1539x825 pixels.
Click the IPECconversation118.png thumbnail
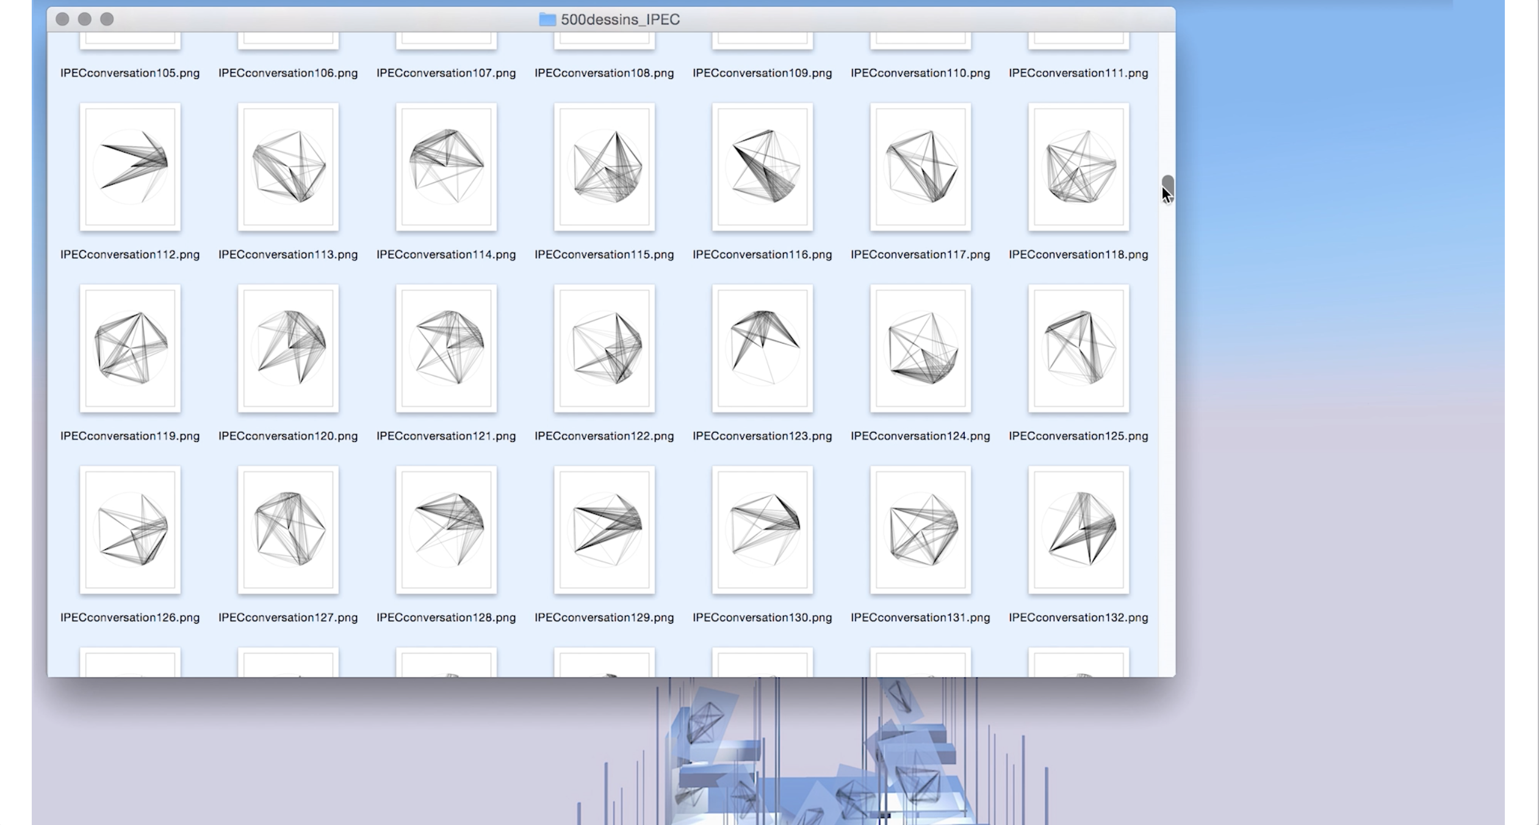(x=1078, y=167)
